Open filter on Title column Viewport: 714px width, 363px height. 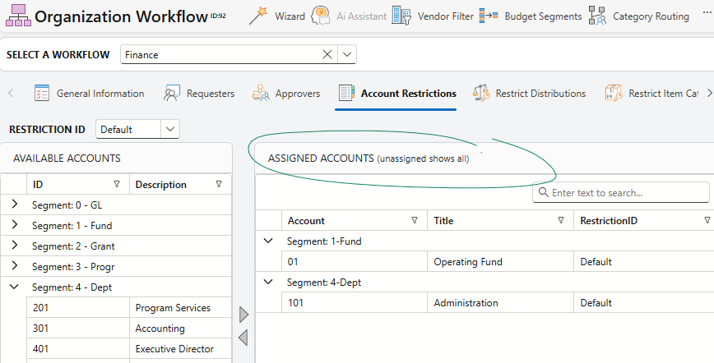561,221
